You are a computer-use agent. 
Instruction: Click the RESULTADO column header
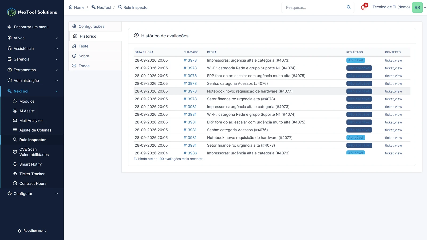pos(354,52)
